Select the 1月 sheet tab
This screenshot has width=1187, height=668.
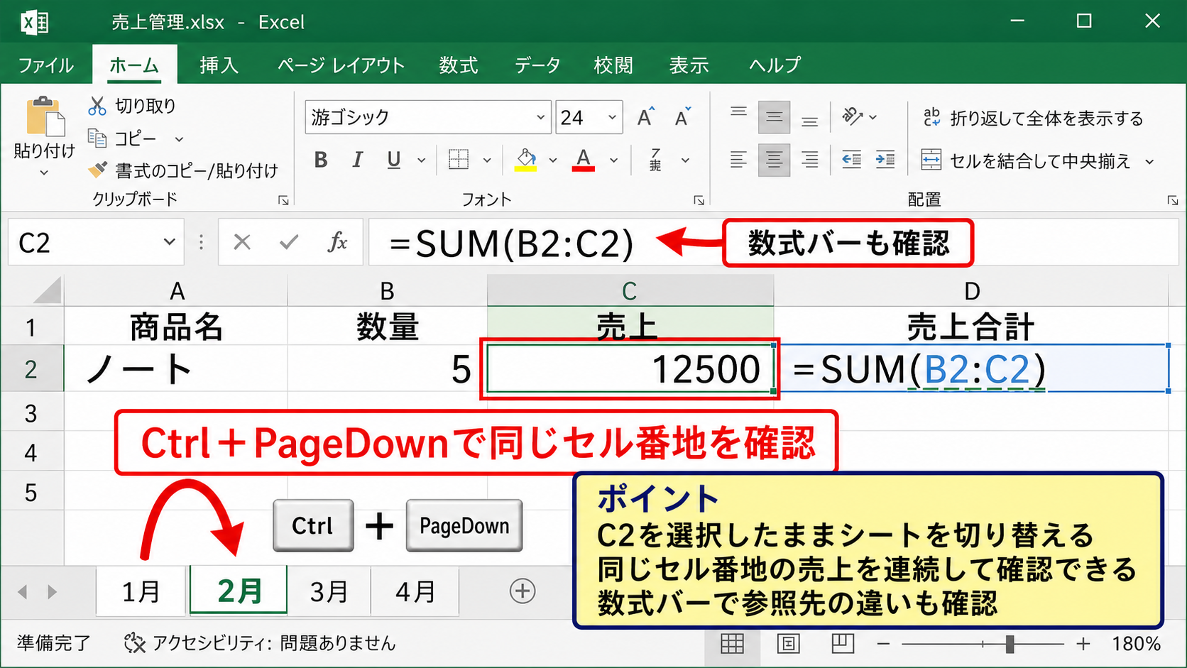pyautogui.click(x=141, y=591)
